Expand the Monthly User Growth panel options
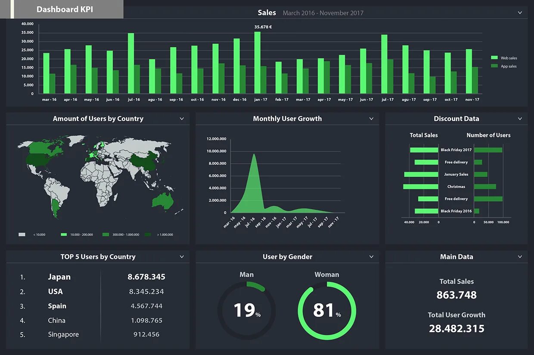The width and height of the screenshot is (534, 355). pyautogui.click(x=371, y=119)
